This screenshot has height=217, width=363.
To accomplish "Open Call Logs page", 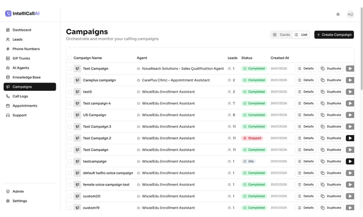I will coord(30,96).
